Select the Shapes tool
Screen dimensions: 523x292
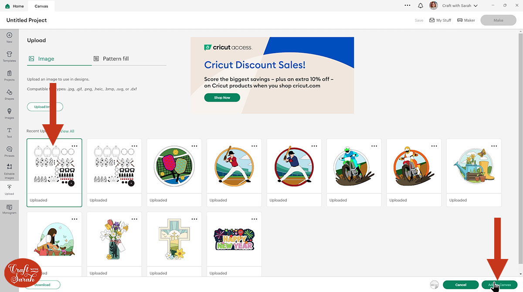click(x=9, y=94)
